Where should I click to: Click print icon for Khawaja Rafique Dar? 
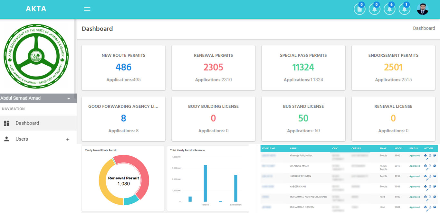425,156
